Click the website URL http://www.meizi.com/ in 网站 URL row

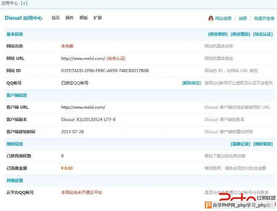(x=83, y=58)
